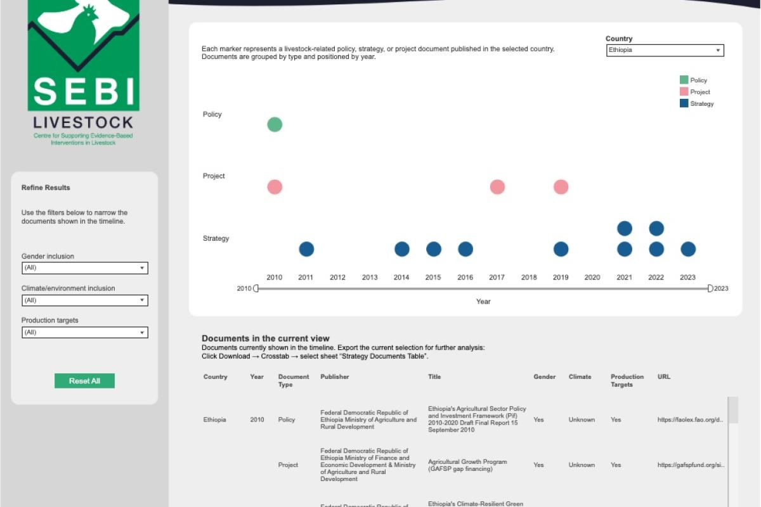This screenshot has height=507, width=761.
Task: Click the 2016 Strategy marker
Action: (x=465, y=249)
